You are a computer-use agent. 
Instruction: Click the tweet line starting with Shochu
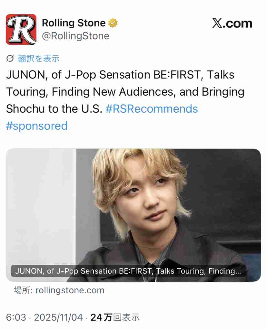coord(55,109)
